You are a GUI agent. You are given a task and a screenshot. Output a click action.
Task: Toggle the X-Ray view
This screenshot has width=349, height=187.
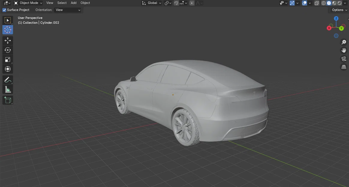(317, 3)
